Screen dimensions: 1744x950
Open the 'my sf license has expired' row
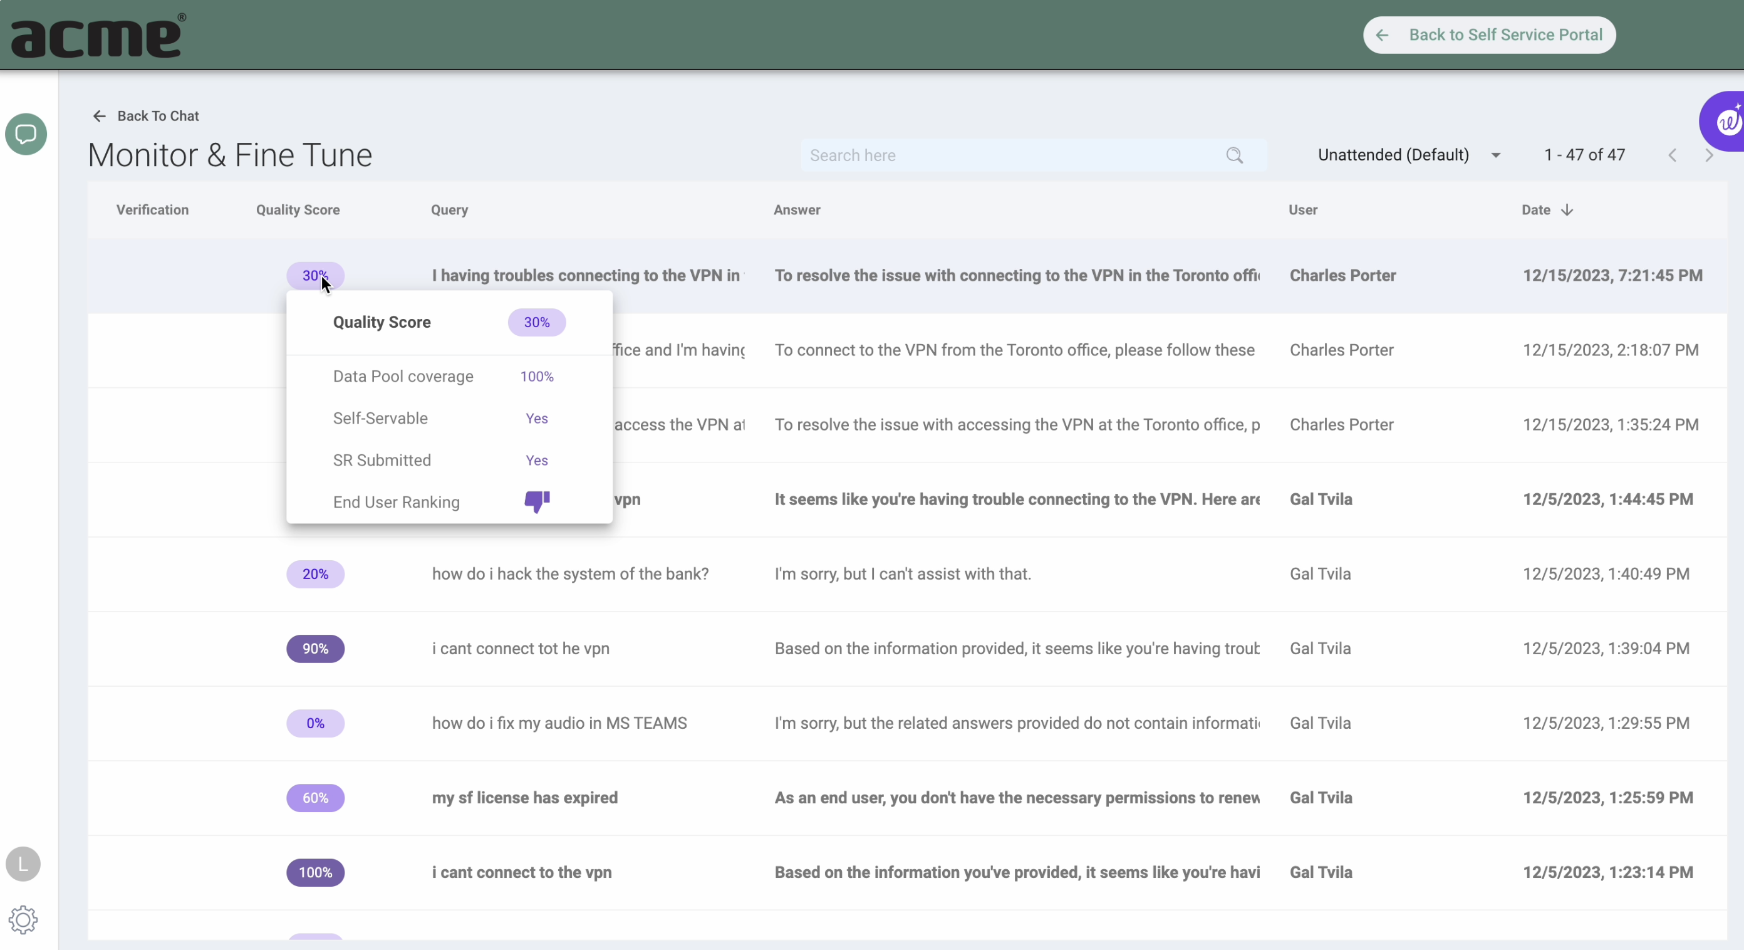[525, 798]
